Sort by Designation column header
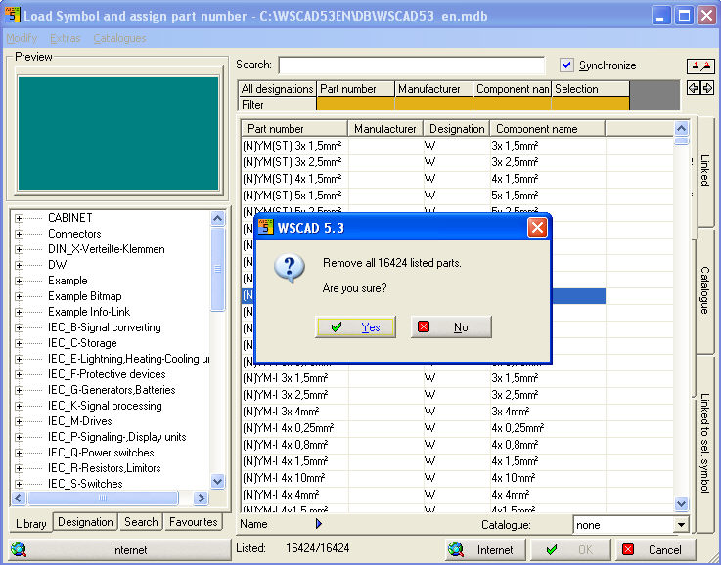 (x=457, y=129)
